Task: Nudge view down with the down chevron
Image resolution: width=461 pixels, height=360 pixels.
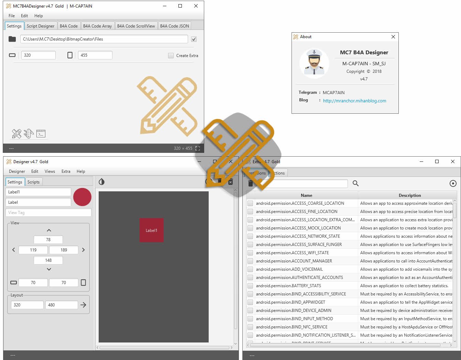Action: pyautogui.click(x=48, y=269)
